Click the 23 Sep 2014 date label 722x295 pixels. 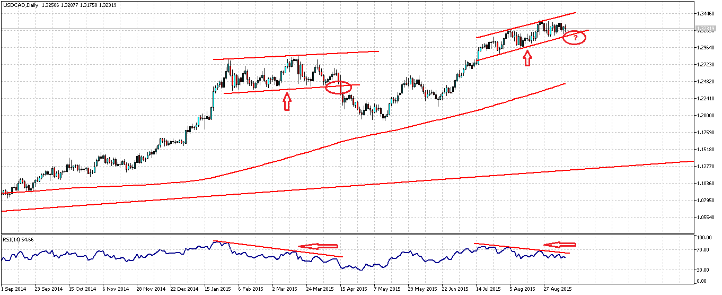point(48,289)
